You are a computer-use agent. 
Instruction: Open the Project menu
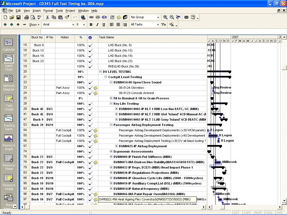point(70,11)
